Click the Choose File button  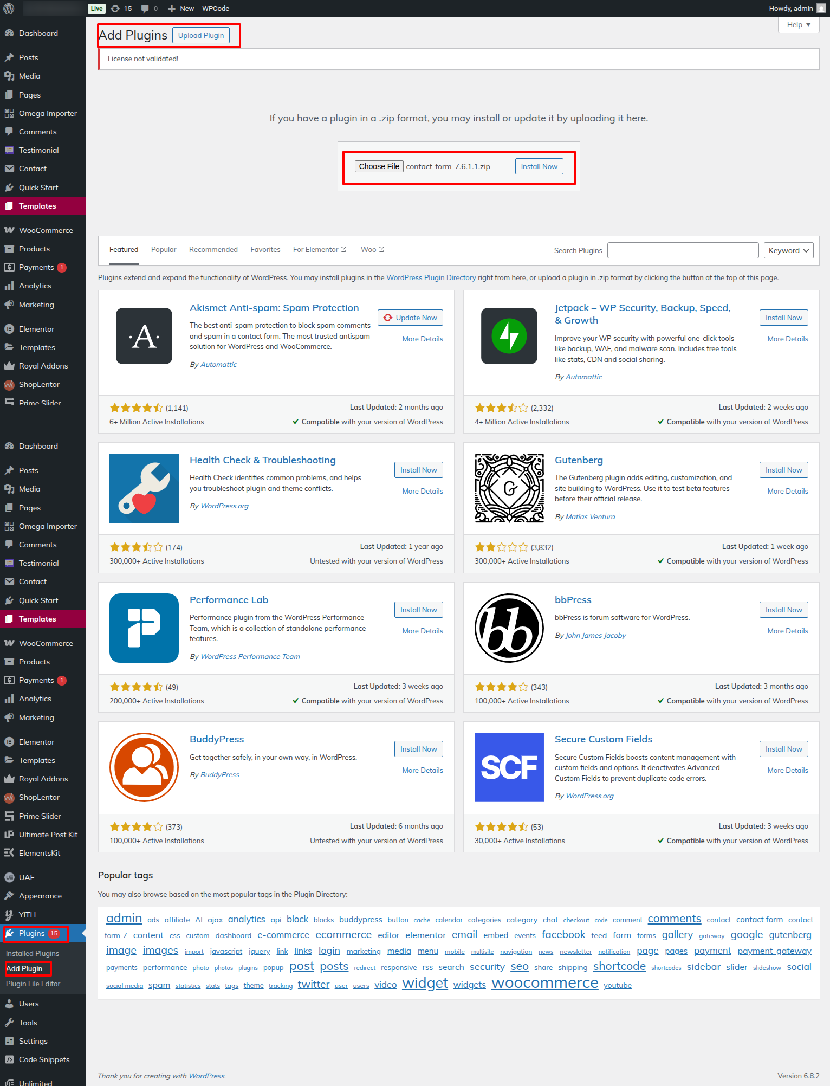point(379,166)
